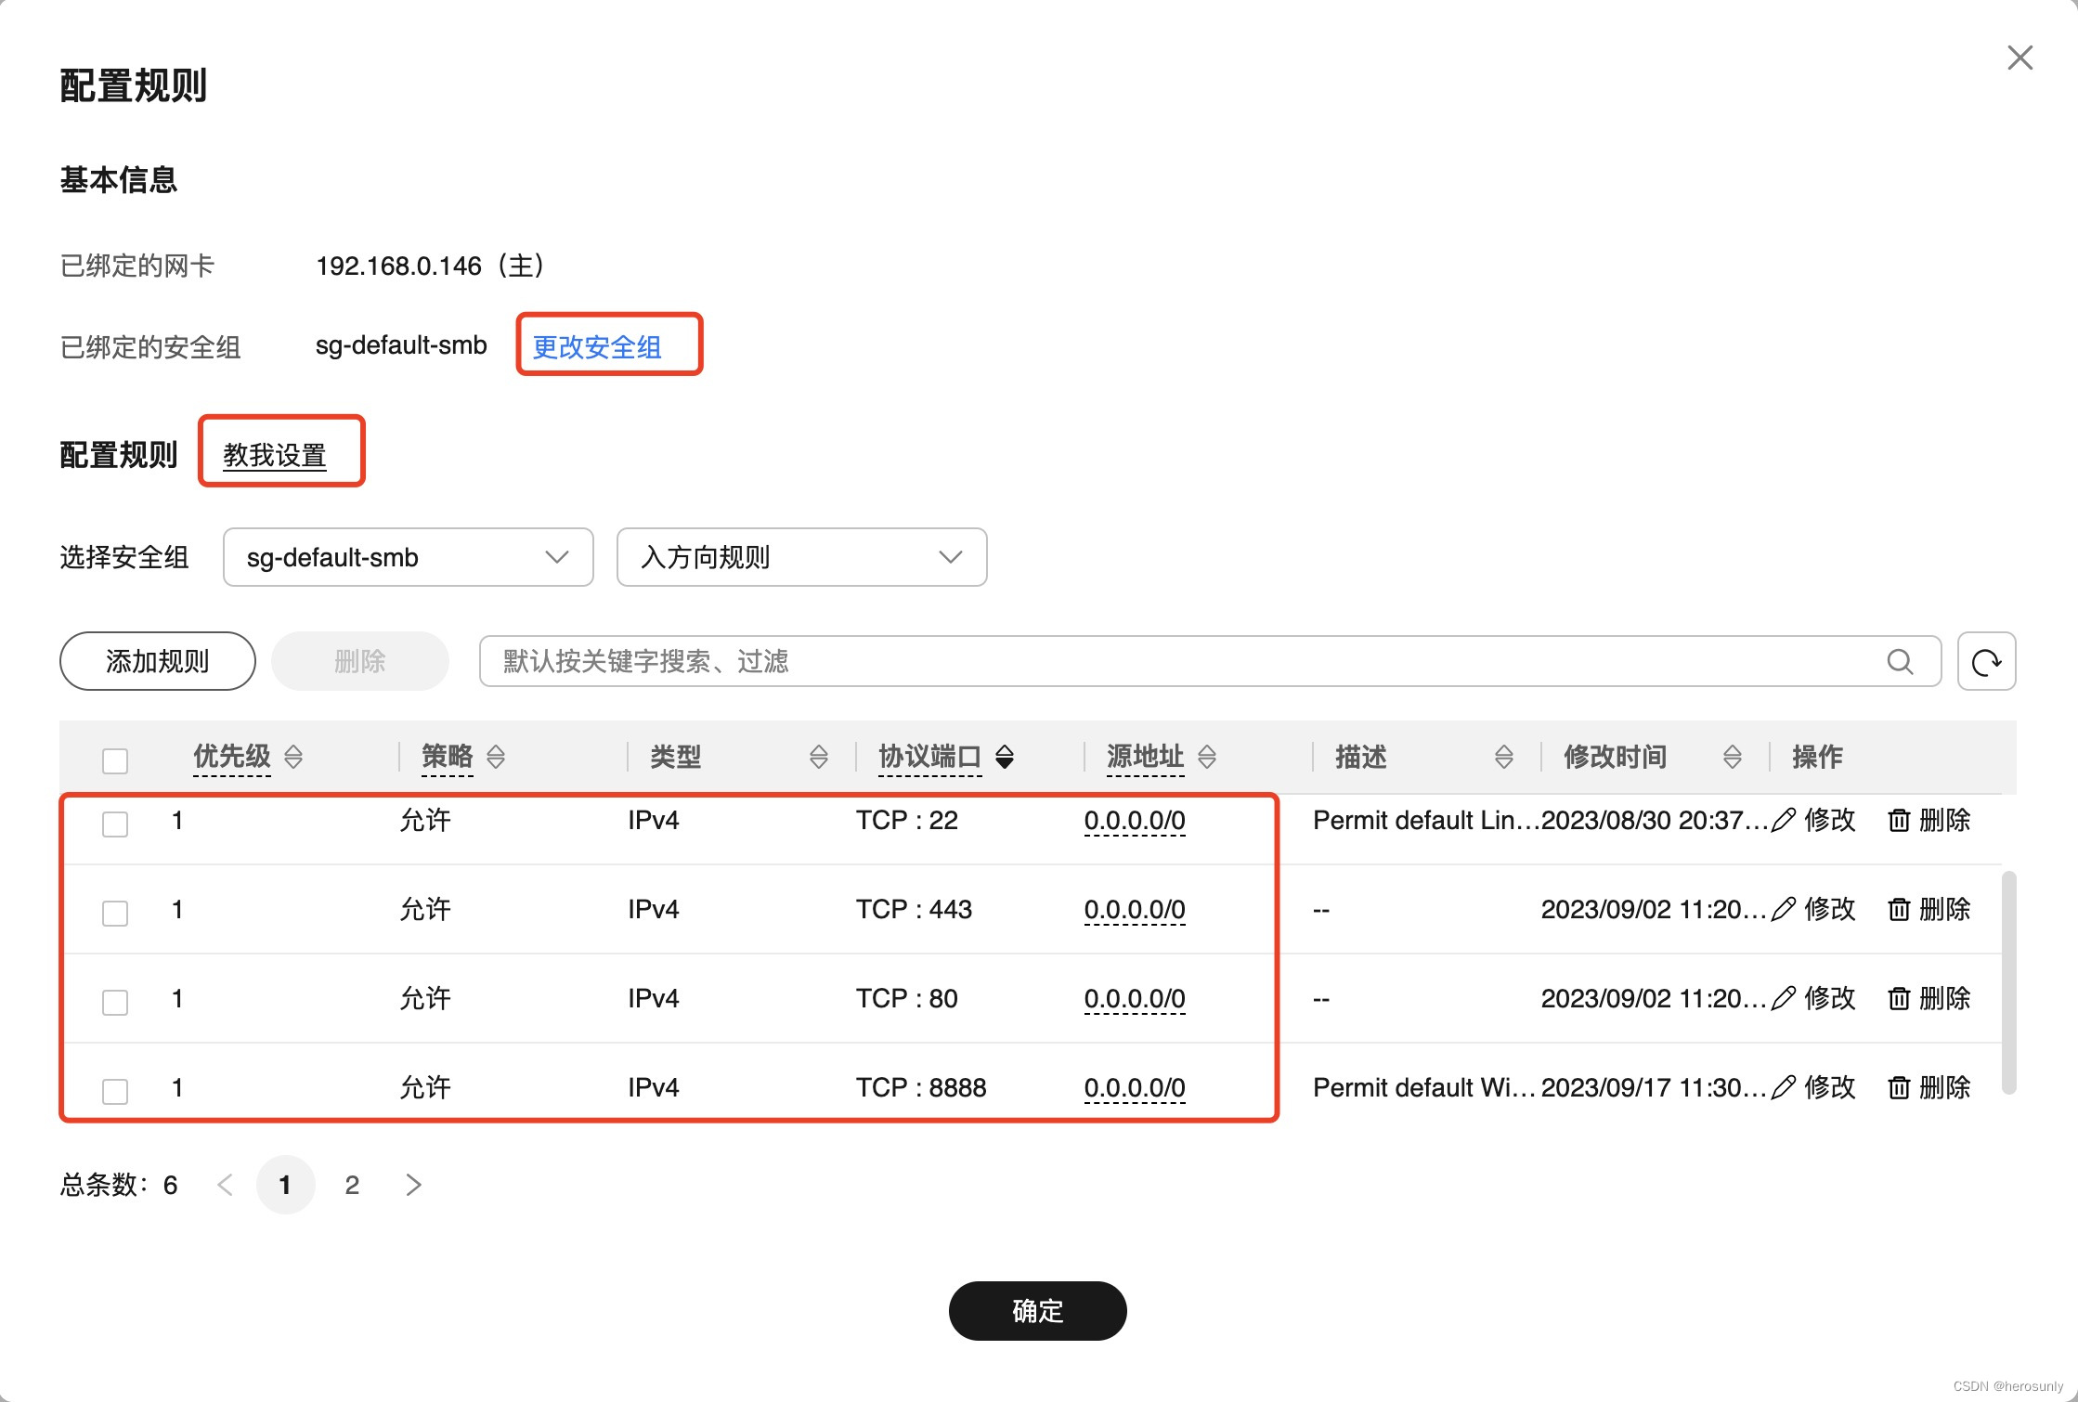Delete the TCP : 22 rule
Image resolution: width=2078 pixels, height=1402 pixels.
(x=1929, y=820)
